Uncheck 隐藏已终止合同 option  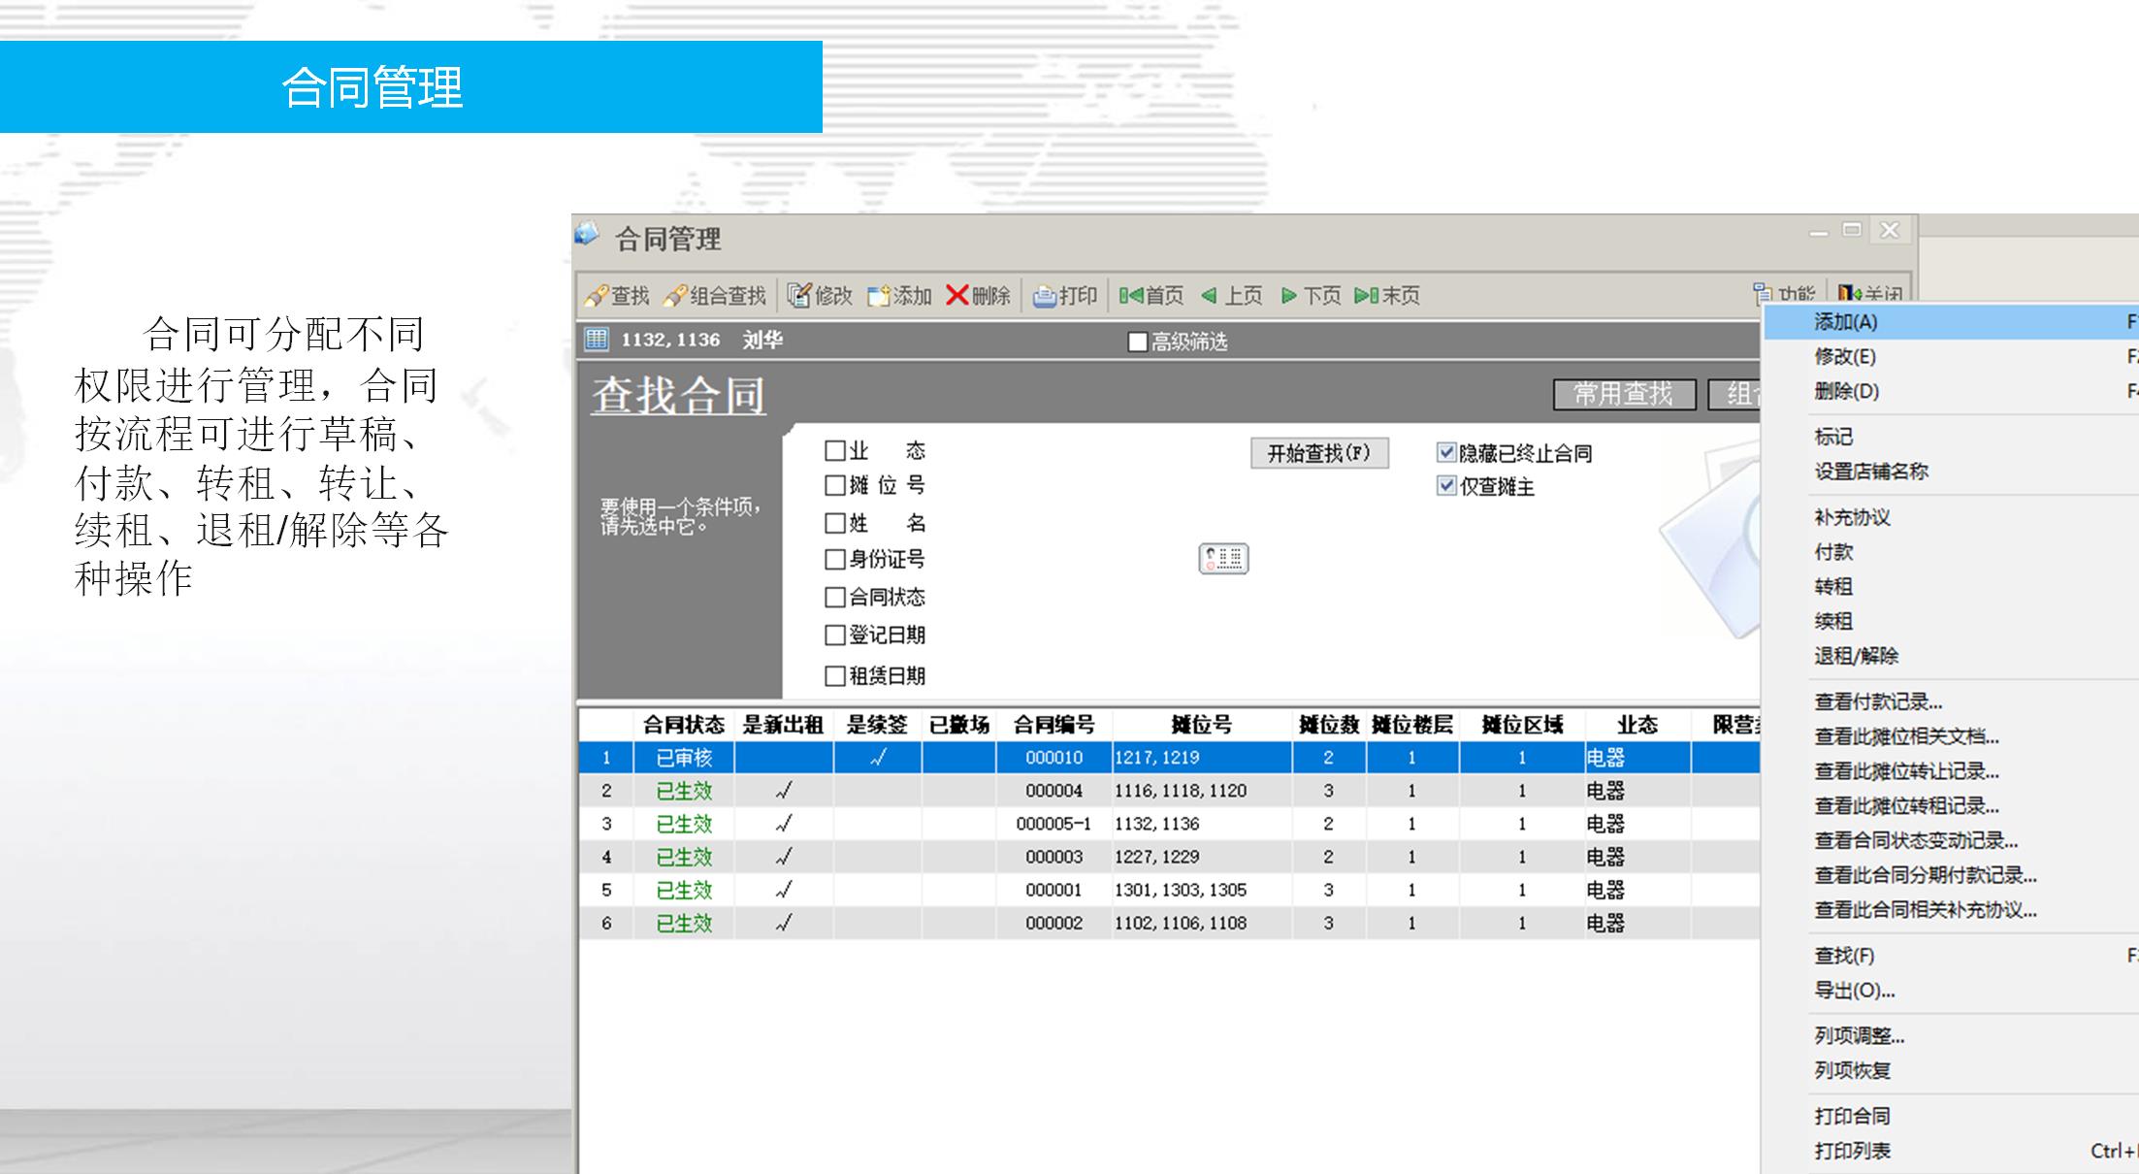1446,453
